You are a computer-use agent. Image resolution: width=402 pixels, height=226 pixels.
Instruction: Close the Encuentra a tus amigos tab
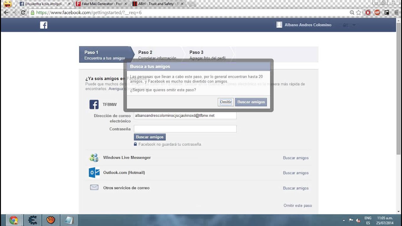(69, 4)
